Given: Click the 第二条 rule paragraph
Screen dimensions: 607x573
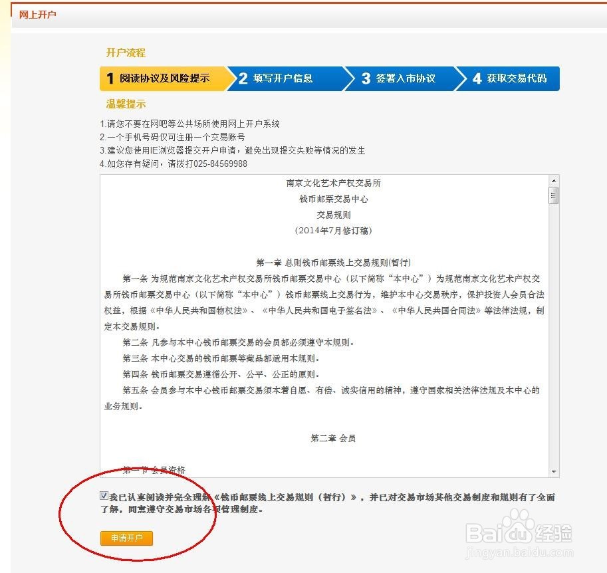Looking at the screenshot, I should click(x=238, y=342).
